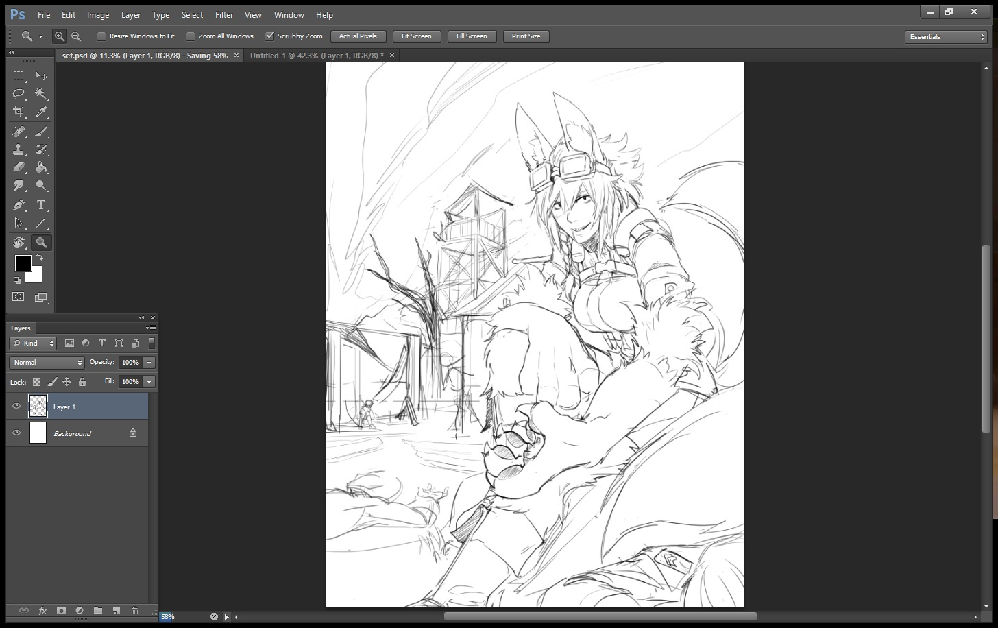Select the Paint Bucket tool

pyautogui.click(x=41, y=167)
